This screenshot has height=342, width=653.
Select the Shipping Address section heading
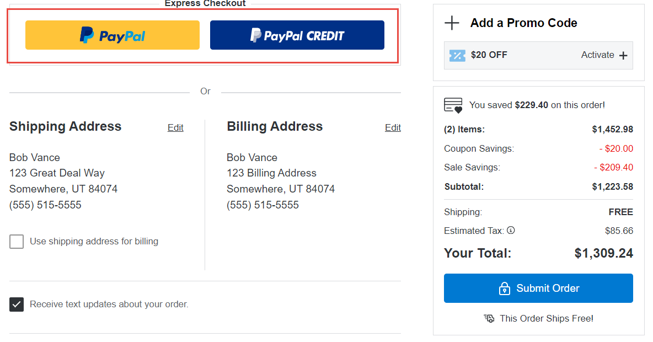click(x=65, y=126)
